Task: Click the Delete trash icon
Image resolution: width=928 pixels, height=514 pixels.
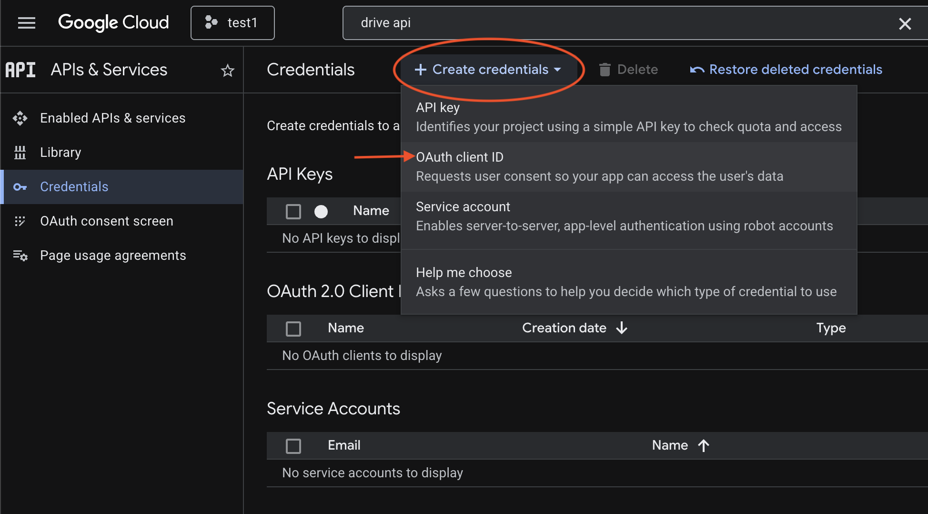Action: 605,69
